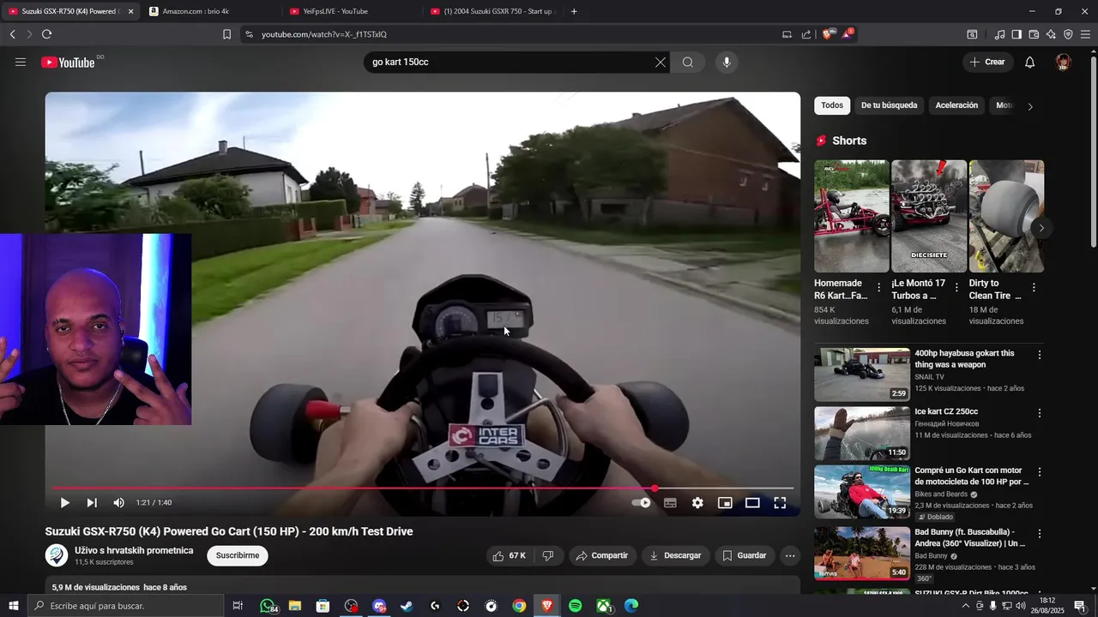Click the Windows taskbar search box
The width and height of the screenshot is (1098, 617).
coord(126,606)
